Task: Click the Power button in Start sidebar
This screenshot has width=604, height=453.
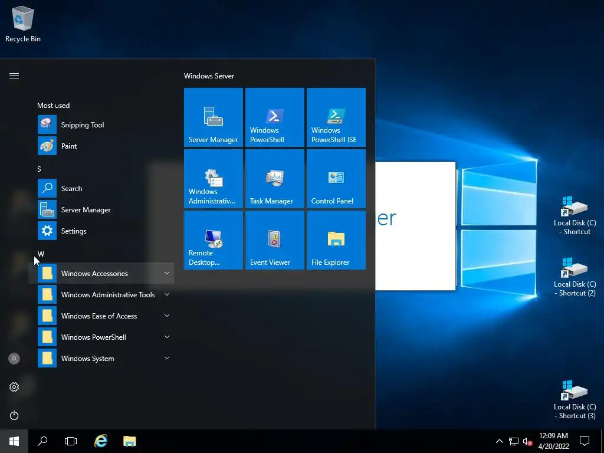Action: coord(14,415)
